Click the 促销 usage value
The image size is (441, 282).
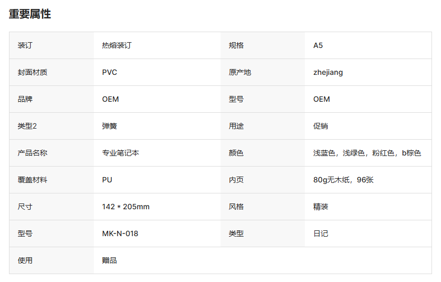pyautogui.click(x=321, y=126)
